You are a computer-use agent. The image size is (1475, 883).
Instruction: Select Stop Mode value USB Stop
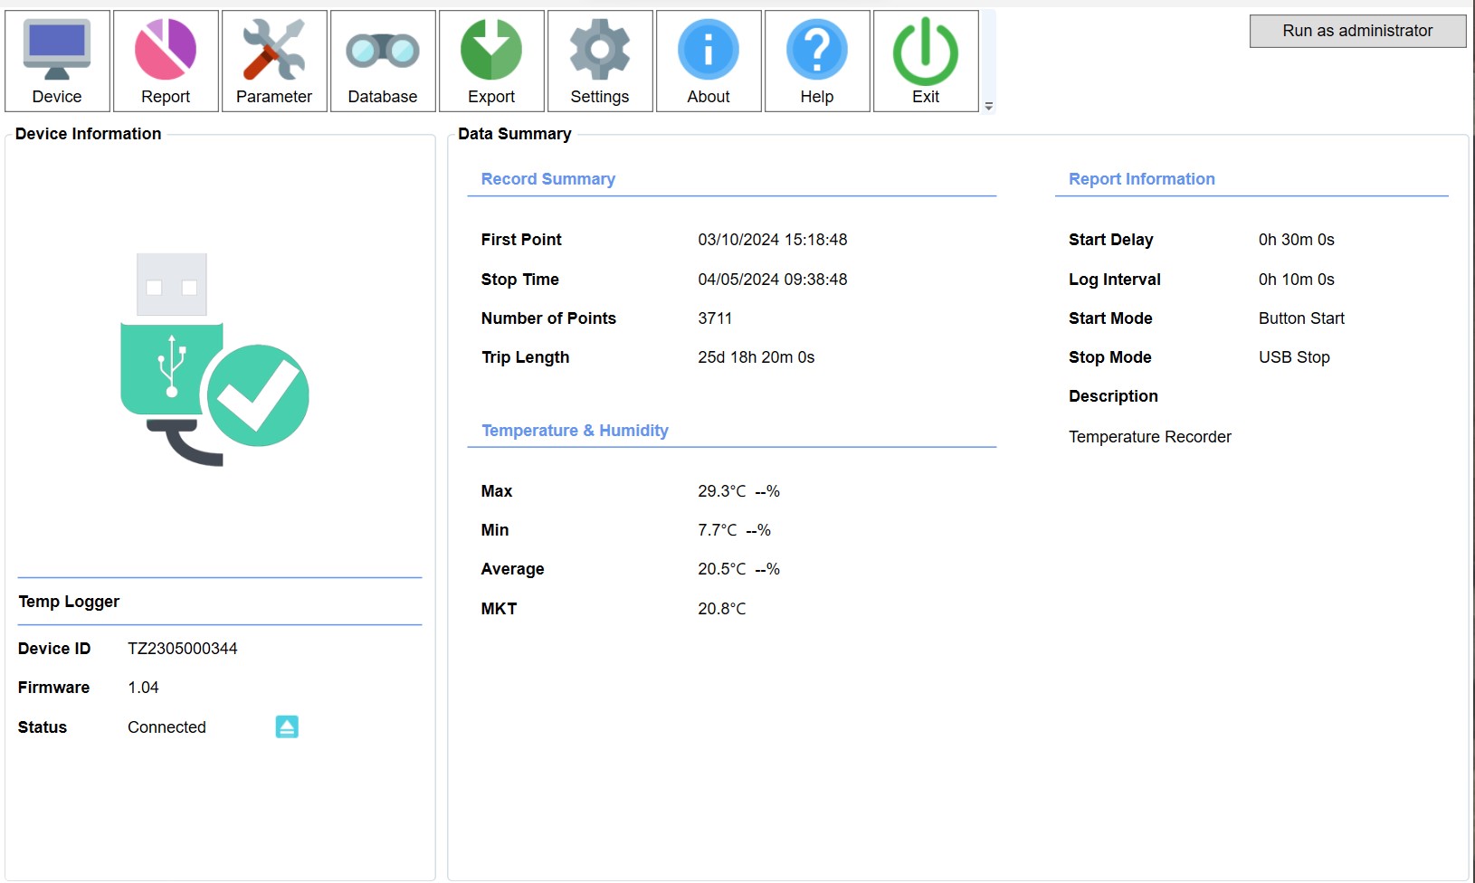pyautogui.click(x=1294, y=357)
